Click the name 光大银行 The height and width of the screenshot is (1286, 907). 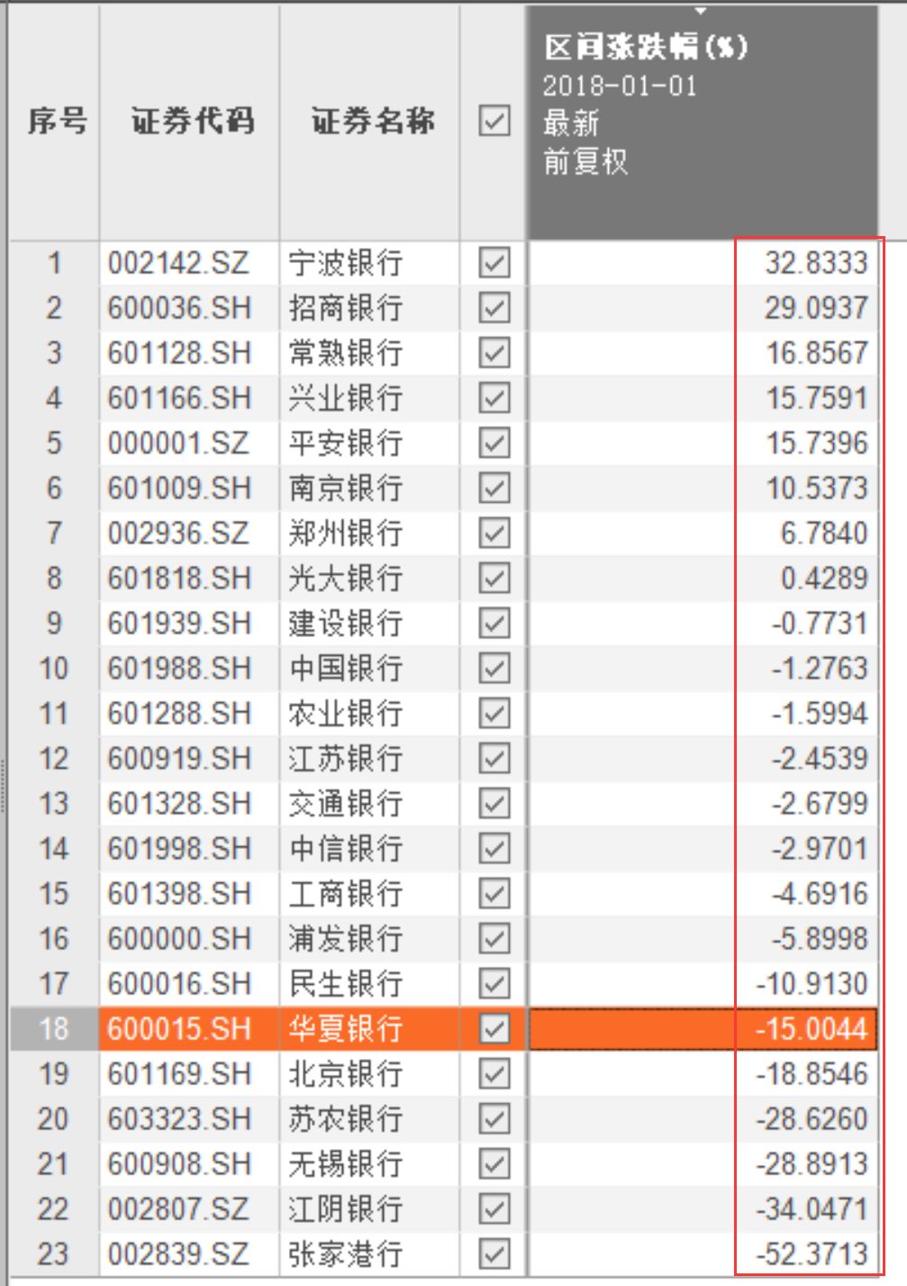coord(345,579)
